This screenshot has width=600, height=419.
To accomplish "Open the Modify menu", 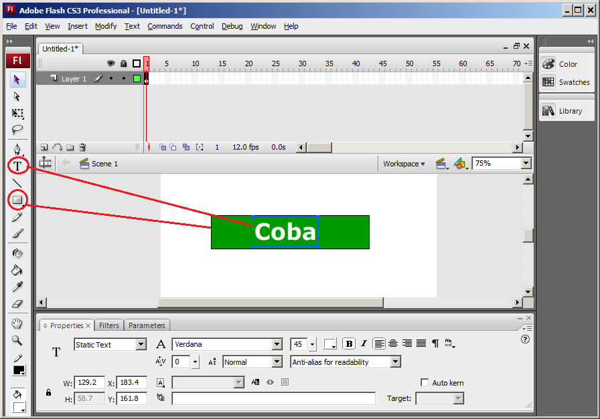I will (105, 26).
